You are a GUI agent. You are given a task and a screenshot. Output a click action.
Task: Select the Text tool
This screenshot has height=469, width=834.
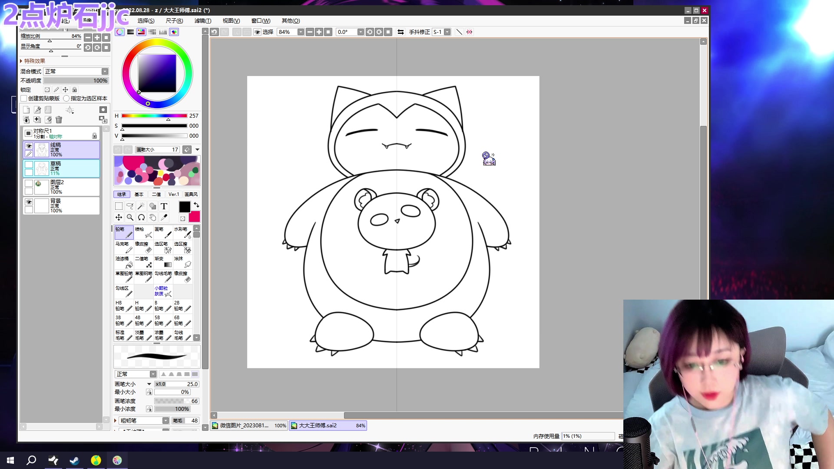coord(164,206)
